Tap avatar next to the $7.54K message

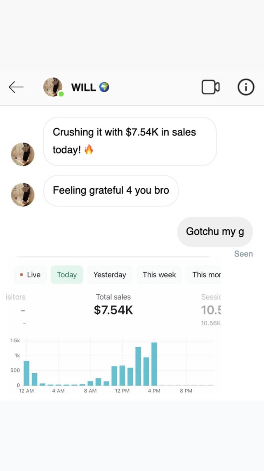click(x=23, y=154)
